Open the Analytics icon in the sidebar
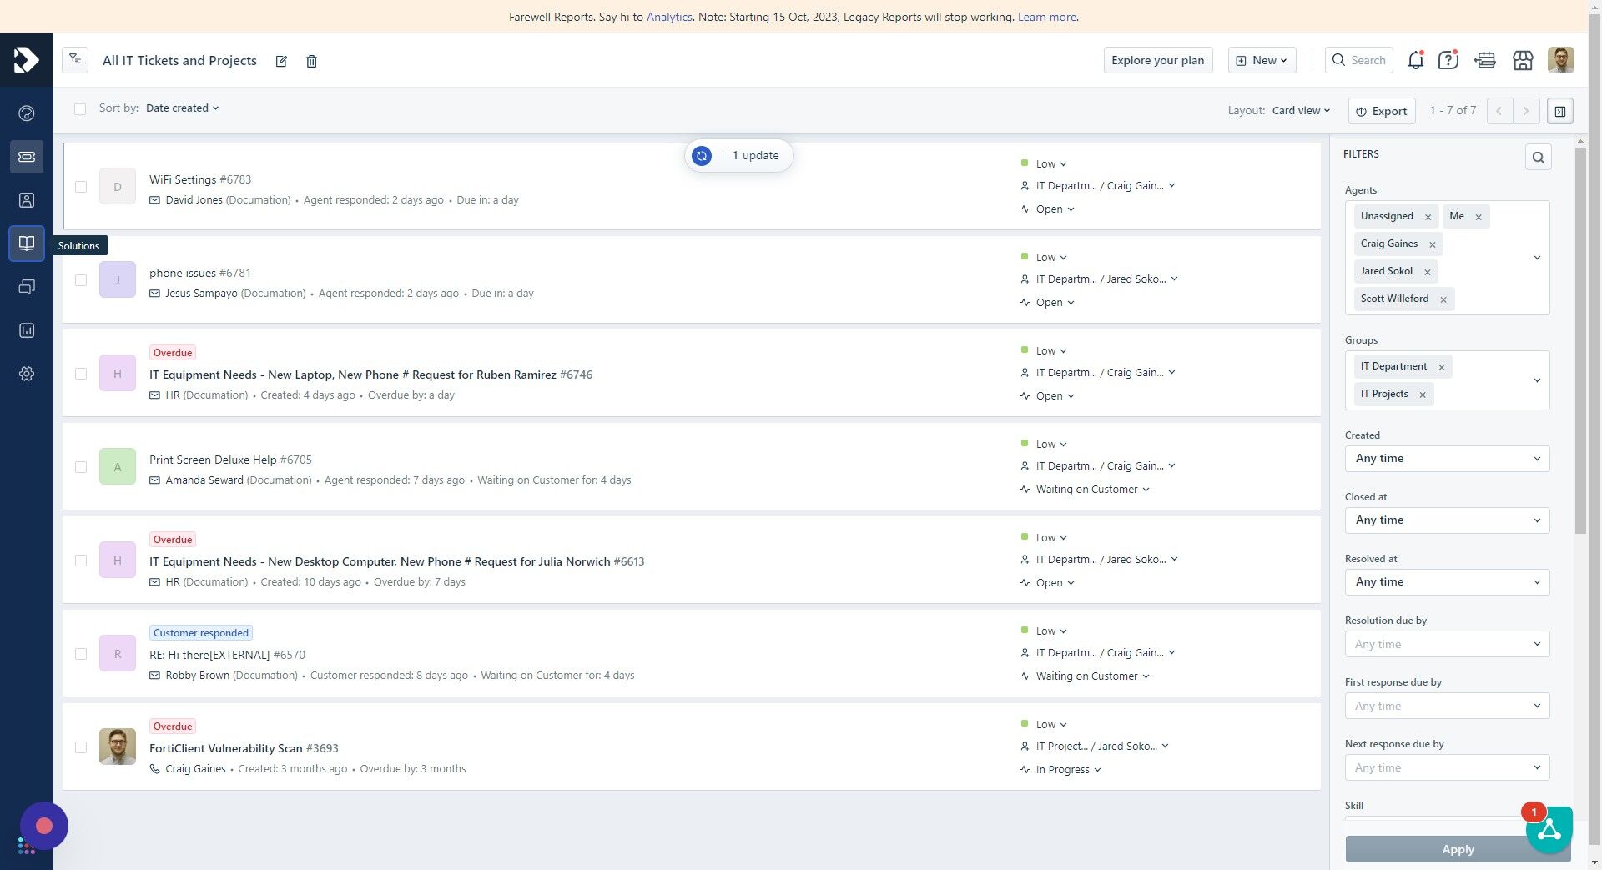The width and height of the screenshot is (1602, 870). (x=26, y=330)
